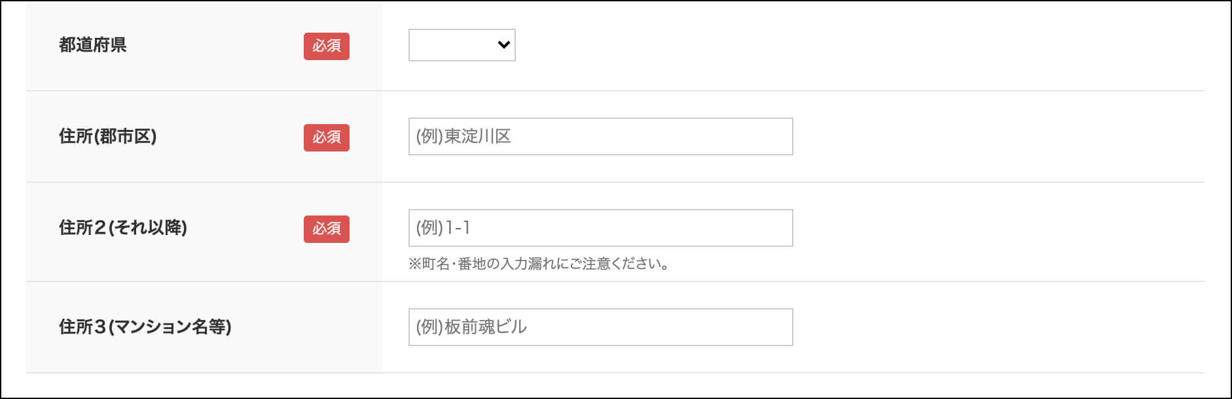1232x399 pixels.
Task: Click the note about 町名・番地の入力漏れ
Action: point(539,264)
